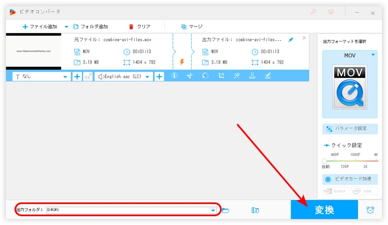The image size is (388, 225).
Task: Open the scissors trim tool
Action: point(190,76)
